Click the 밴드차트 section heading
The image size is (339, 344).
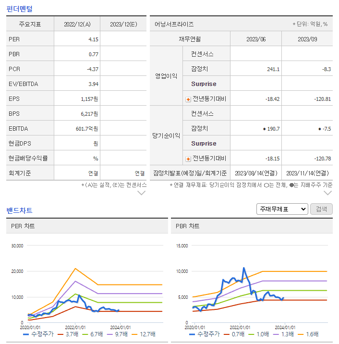(20, 210)
